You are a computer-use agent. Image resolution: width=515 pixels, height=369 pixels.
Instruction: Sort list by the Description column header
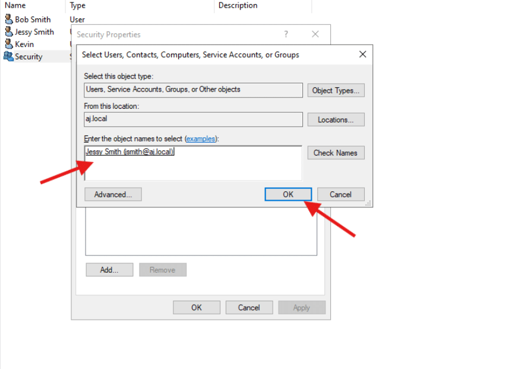point(238,5)
